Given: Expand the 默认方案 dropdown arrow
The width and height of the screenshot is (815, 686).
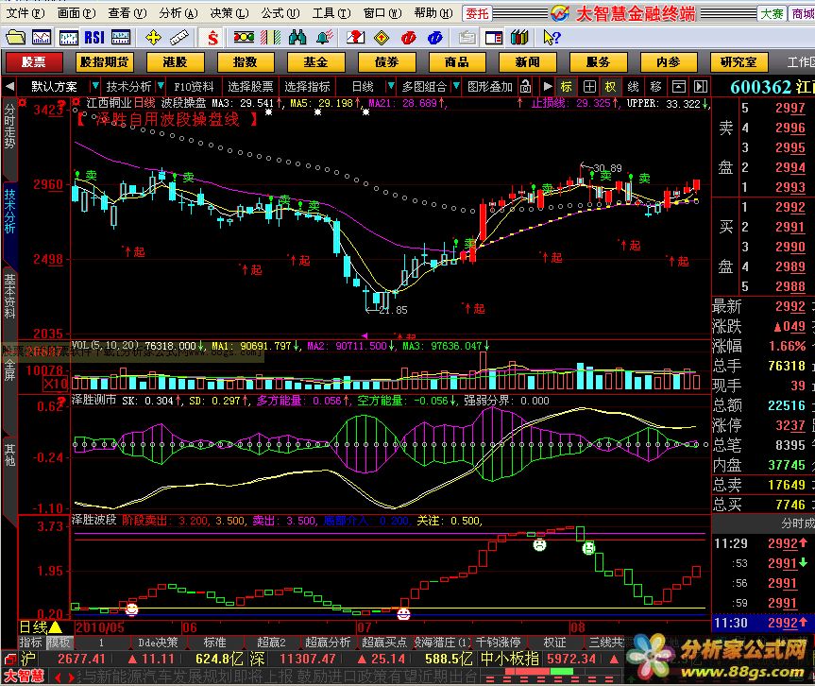Looking at the screenshot, I should pos(95,86).
